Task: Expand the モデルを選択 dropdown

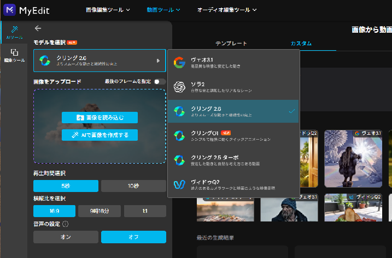Action: [x=99, y=61]
